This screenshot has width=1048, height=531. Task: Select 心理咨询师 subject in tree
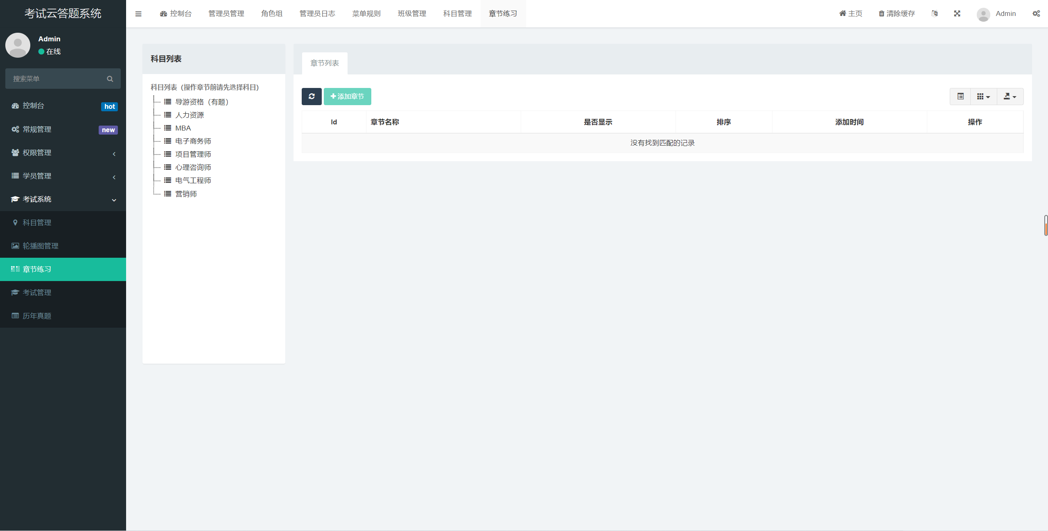[x=193, y=167]
